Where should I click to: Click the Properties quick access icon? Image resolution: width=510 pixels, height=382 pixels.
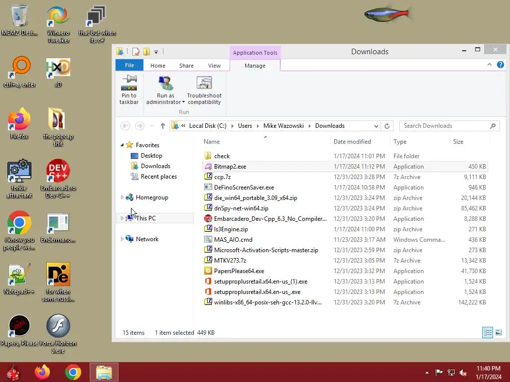135,52
